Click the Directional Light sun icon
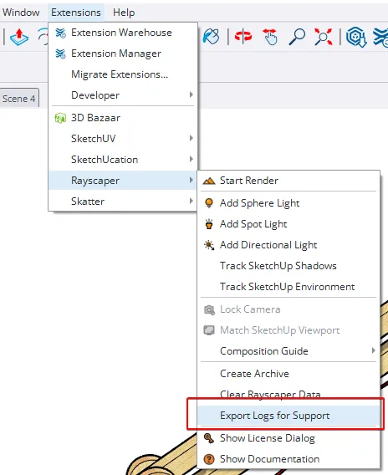This screenshot has height=475, width=388. click(209, 245)
